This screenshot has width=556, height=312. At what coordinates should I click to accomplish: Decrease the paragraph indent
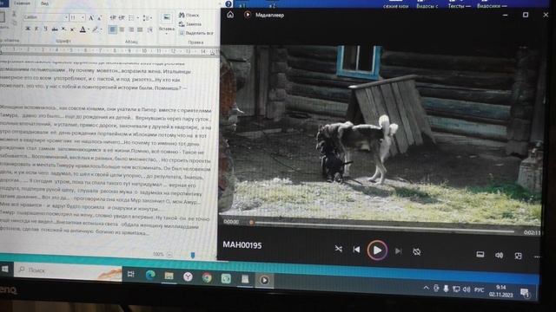click(x=113, y=17)
